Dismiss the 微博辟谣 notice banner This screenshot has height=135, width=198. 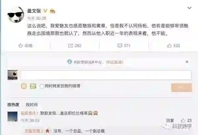tap(187, 62)
